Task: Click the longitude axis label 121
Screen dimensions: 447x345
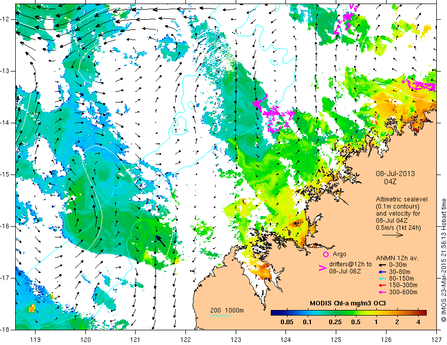Action: (136, 340)
